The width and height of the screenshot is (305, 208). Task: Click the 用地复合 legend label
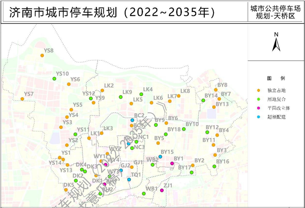pyautogui.click(x=276, y=99)
